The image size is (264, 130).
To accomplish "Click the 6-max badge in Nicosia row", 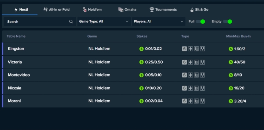I will 184,88.
